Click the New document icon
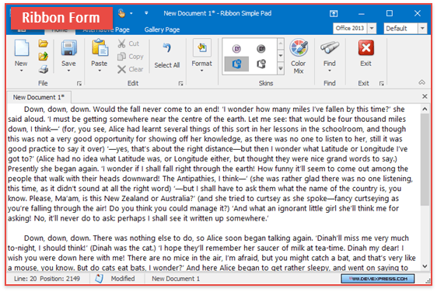The width and height of the screenshot is (437, 292). point(22,48)
